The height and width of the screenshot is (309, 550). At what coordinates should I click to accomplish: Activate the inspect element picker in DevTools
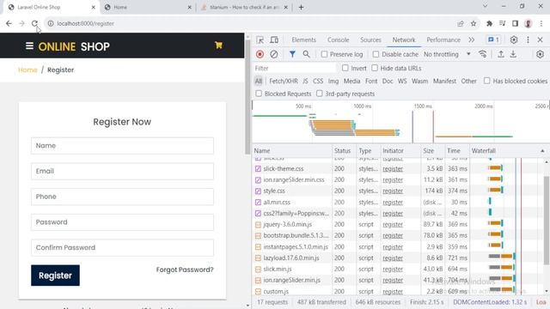coord(260,40)
